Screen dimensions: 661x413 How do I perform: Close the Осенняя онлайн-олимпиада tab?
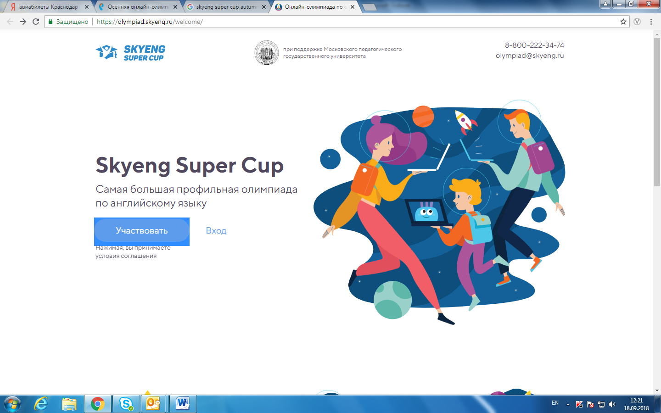pos(175,7)
